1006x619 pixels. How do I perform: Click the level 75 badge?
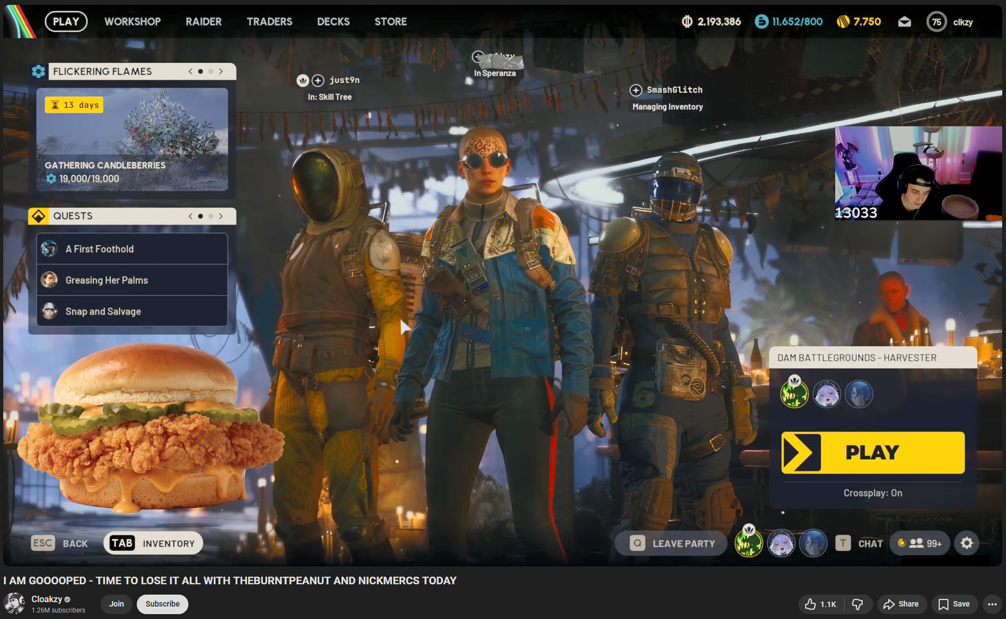(x=937, y=22)
